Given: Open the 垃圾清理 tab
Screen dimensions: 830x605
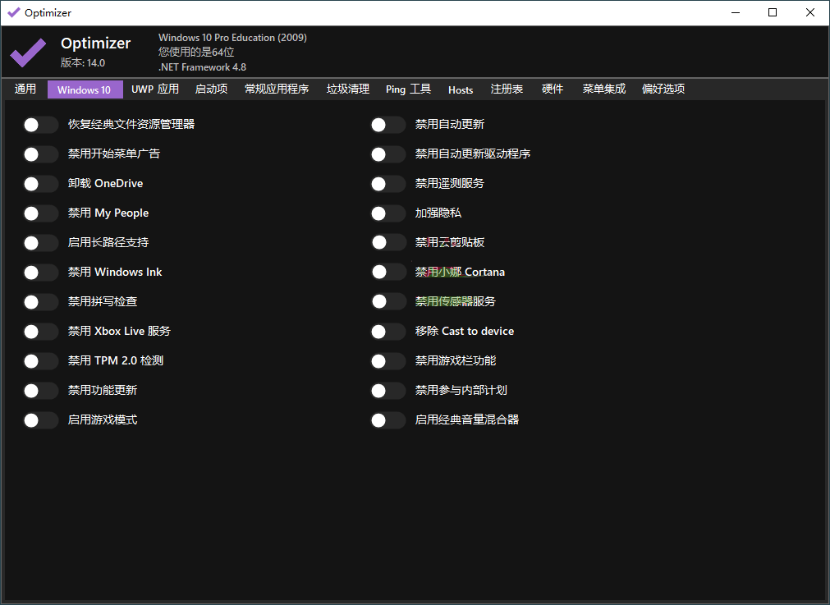Looking at the screenshot, I should (x=348, y=89).
